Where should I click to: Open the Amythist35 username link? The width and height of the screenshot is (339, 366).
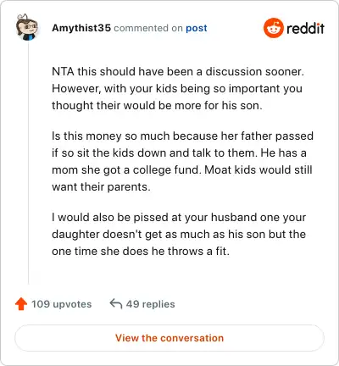(81, 28)
